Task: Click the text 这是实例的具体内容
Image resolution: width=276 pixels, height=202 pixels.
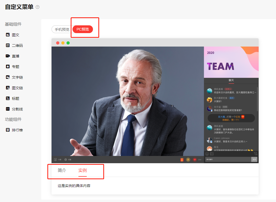Action: point(74,186)
